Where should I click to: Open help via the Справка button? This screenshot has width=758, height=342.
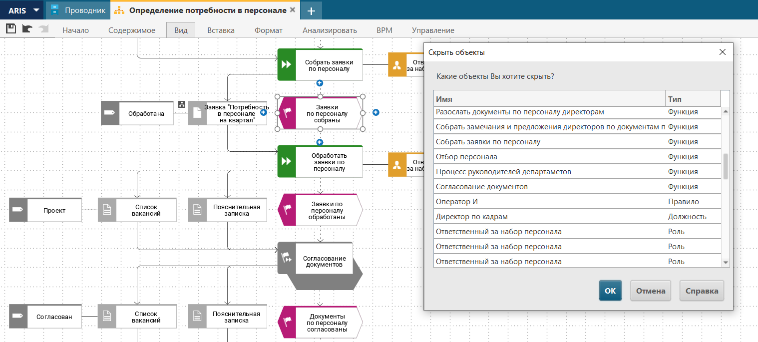point(702,291)
